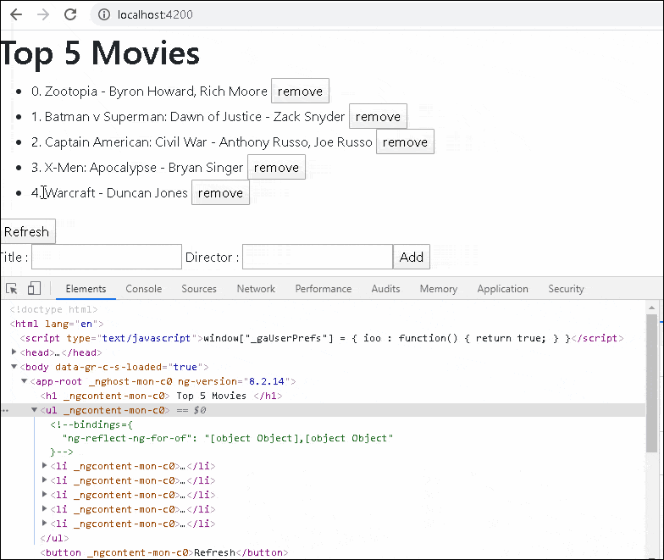Click the Elements panel vertical scrollbar
Viewport: 664px width, 560px height.
tap(650, 383)
